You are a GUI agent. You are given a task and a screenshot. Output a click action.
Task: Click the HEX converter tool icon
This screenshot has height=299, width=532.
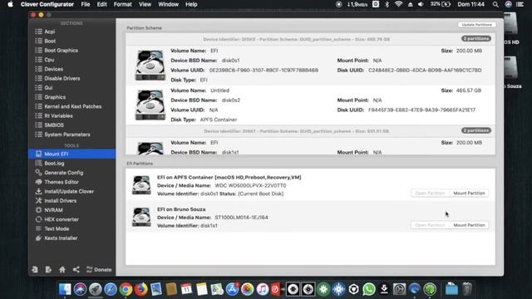point(39,219)
